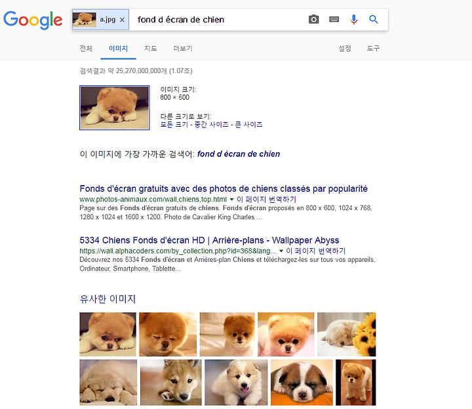Go to the Google logo homepage
The width and height of the screenshot is (472, 409).
(33, 20)
